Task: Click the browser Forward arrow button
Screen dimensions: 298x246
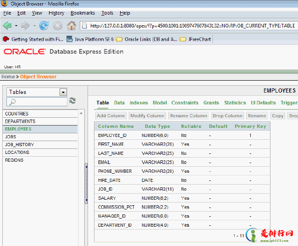Action: 25,26
